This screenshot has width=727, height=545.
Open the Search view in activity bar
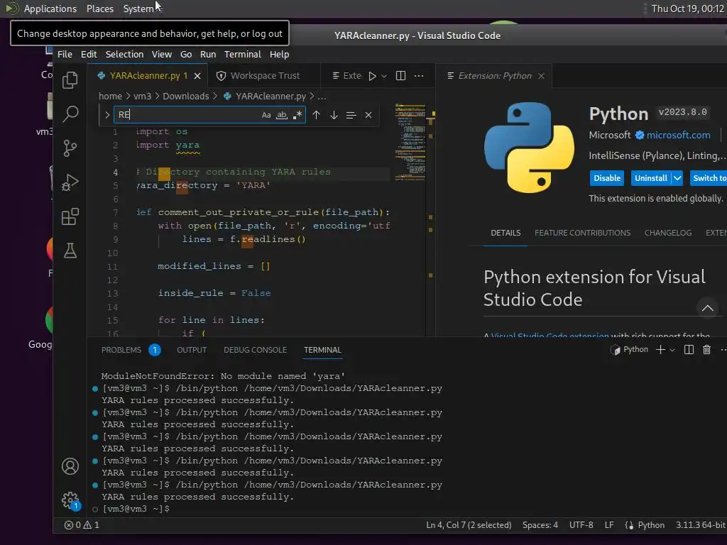point(70,114)
